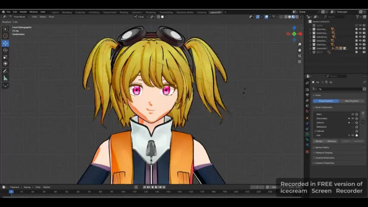Switch orthographic view with the grid icon

(x=300, y=62)
